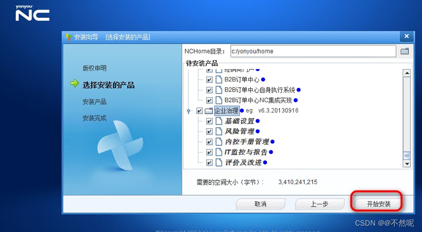The image size is (422, 232).
Task: Uncheck the 内控手册管理 checkbox
Action: 209,142
